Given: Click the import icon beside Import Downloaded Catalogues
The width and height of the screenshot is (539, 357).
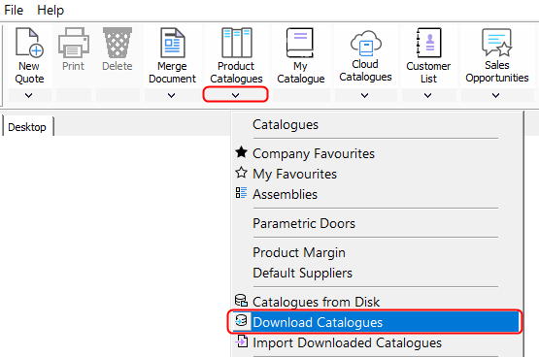Looking at the screenshot, I should (241, 341).
